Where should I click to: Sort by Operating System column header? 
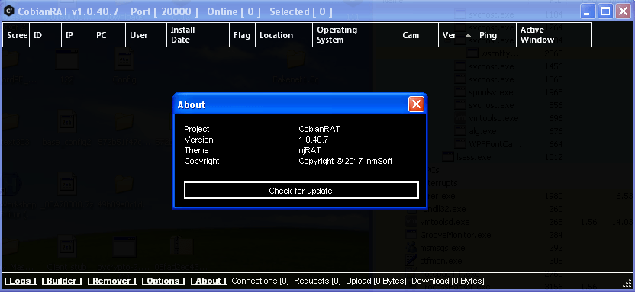[355, 35]
